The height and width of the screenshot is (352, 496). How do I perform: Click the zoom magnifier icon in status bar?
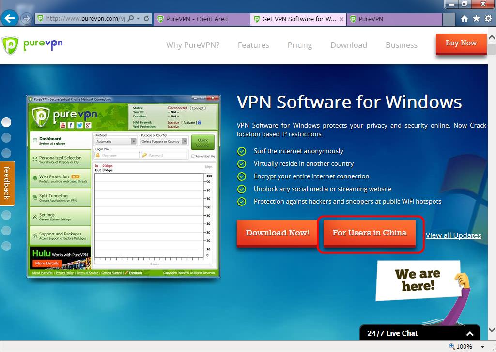tap(452, 346)
